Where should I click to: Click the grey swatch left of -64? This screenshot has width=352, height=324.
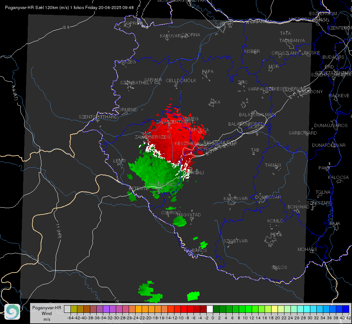[67, 309]
